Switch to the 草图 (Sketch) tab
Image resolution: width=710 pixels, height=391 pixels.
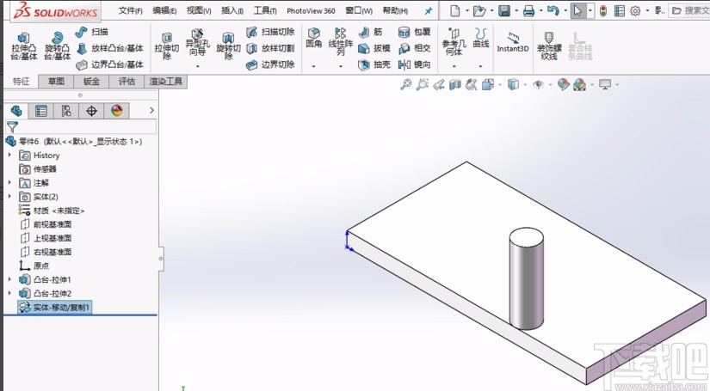click(56, 82)
